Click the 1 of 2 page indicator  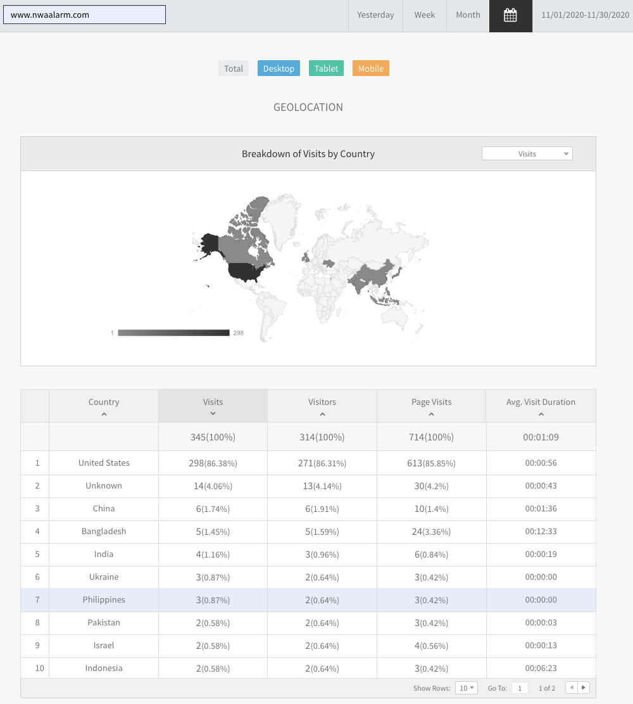[547, 688]
